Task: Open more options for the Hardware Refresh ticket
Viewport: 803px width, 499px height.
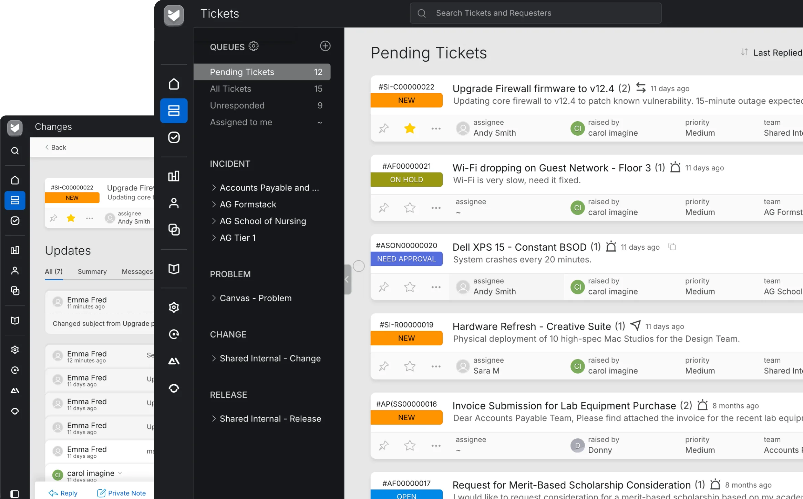Action: (x=436, y=366)
